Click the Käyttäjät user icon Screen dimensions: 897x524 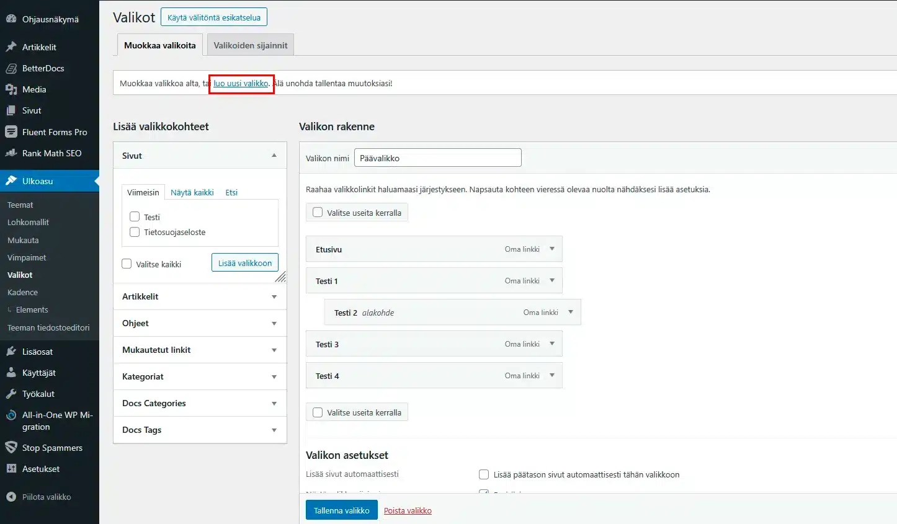pyautogui.click(x=11, y=373)
